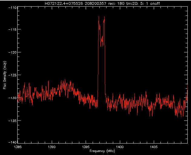The height and width of the screenshot is (155, 191).
Task: Click the -140 flux tick label
Action: [12, 143]
